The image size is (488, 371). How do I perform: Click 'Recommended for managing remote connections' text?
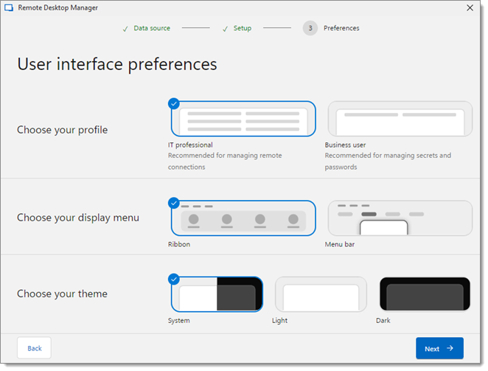(x=225, y=161)
